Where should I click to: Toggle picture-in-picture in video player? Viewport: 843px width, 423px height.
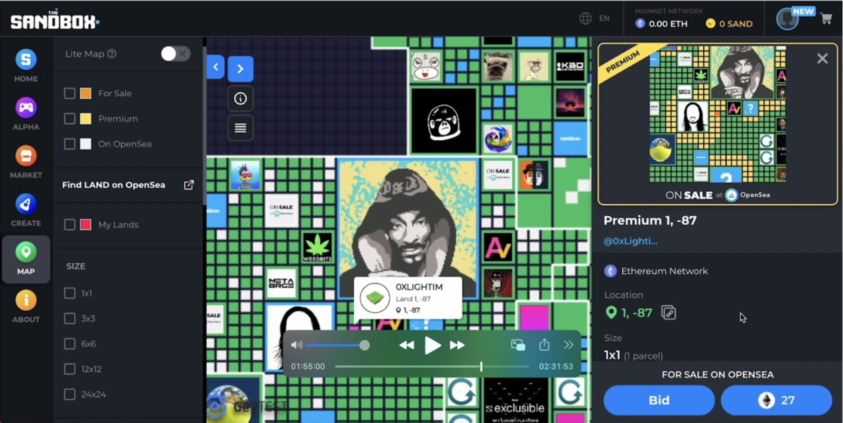[x=518, y=345]
